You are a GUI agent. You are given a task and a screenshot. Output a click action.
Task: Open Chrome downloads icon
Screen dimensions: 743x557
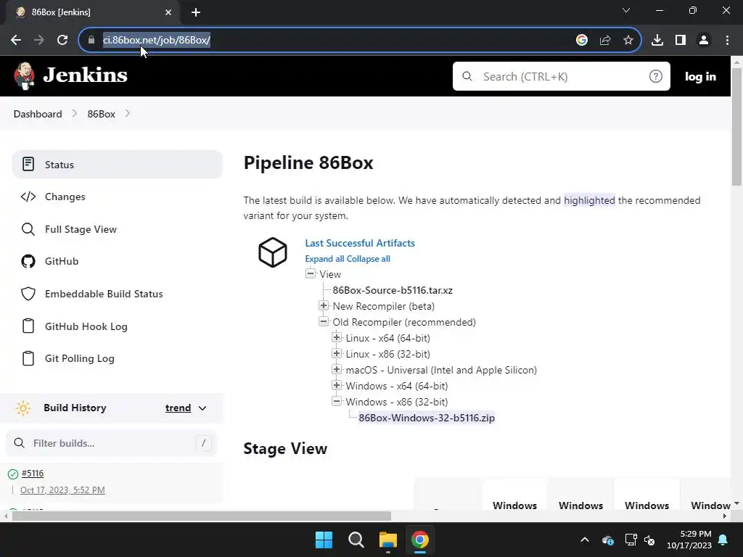click(657, 41)
